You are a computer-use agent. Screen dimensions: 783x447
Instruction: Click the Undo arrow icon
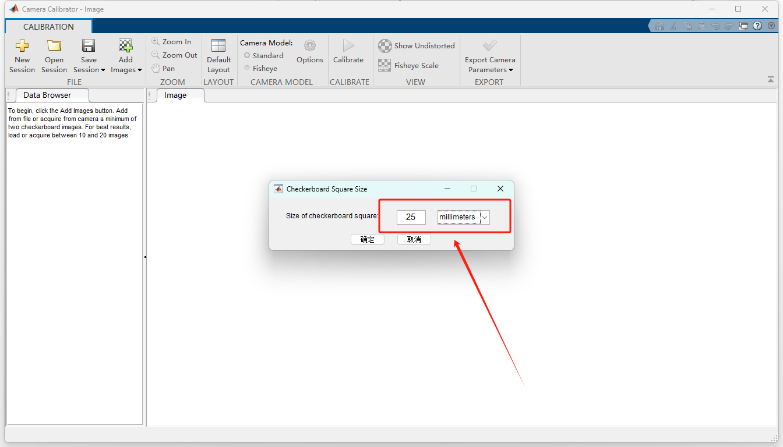click(715, 26)
